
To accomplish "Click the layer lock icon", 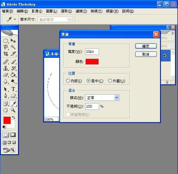I will tap(164, 55).
